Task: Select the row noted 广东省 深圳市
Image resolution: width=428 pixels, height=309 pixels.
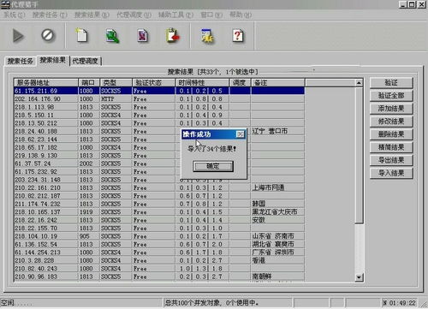Action: (x=159, y=253)
